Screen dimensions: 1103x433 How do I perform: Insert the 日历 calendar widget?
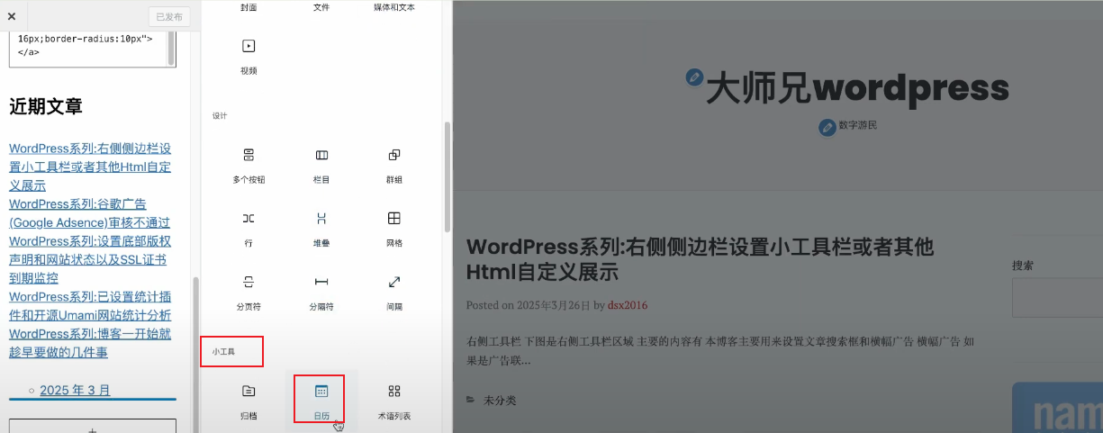(x=321, y=401)
